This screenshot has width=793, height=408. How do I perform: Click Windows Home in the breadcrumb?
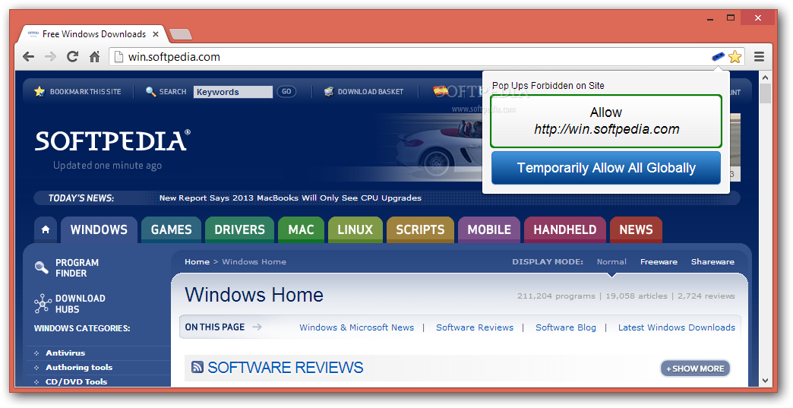(x=254, y=262)
